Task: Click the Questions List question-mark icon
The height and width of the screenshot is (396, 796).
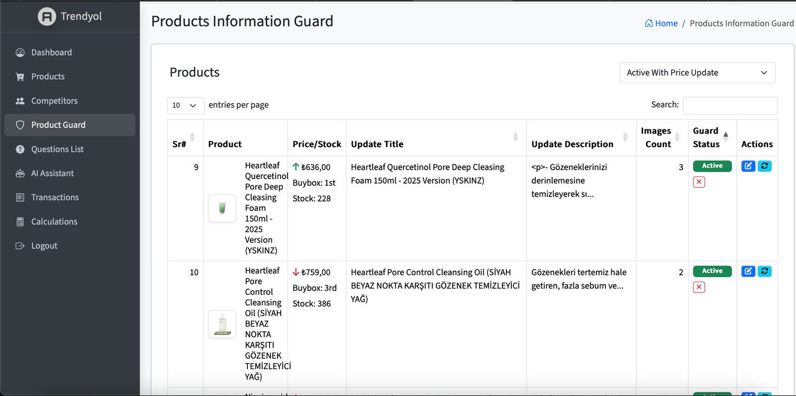Action: [x=20, y=149]
